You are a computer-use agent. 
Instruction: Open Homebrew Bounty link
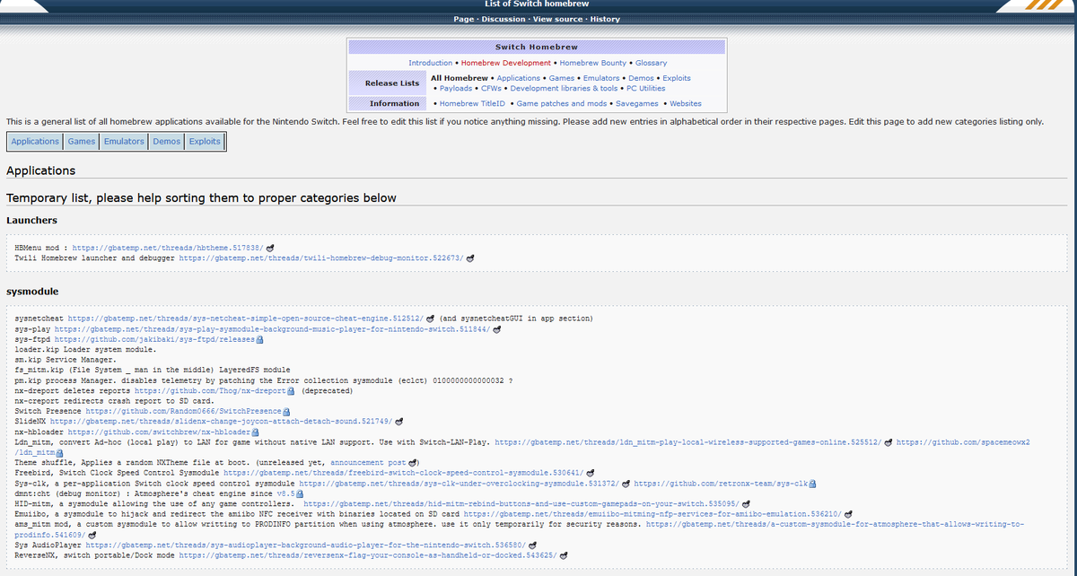[593, 63]
